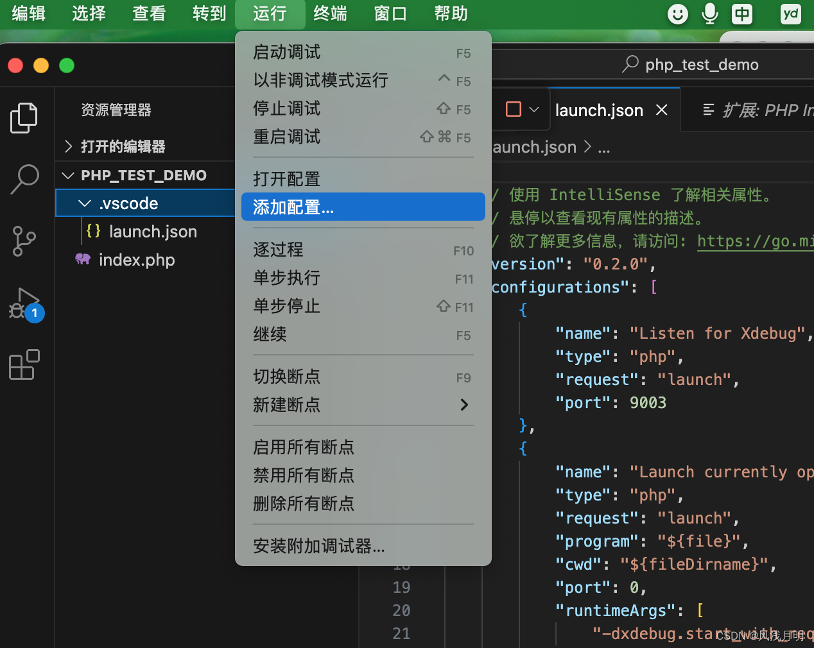Viewport: 814px width, 648px height.
Task: Follow the https://go.mi link in launch.json
Action: tap(755, 241)
